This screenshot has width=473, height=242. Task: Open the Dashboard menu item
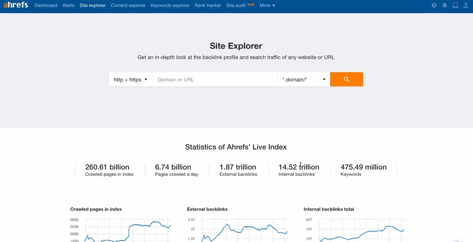coord(46,5)
